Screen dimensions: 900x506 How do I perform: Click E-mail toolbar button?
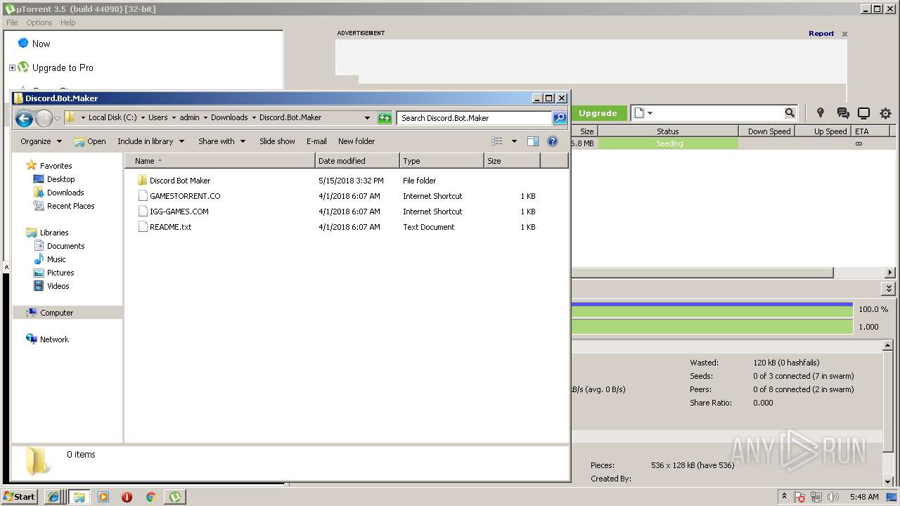coord(316,141)
